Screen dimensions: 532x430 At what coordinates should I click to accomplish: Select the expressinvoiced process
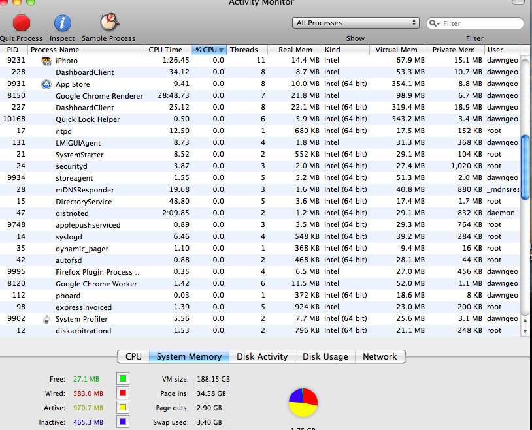260,307
